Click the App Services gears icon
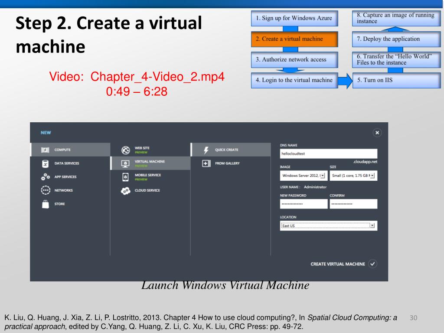 coord(45,177)
